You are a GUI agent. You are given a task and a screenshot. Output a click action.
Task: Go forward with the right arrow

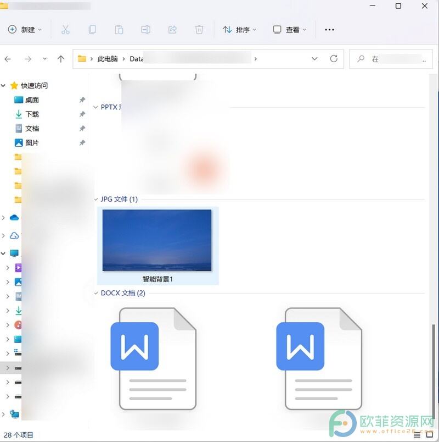click(x=28, y=59)
